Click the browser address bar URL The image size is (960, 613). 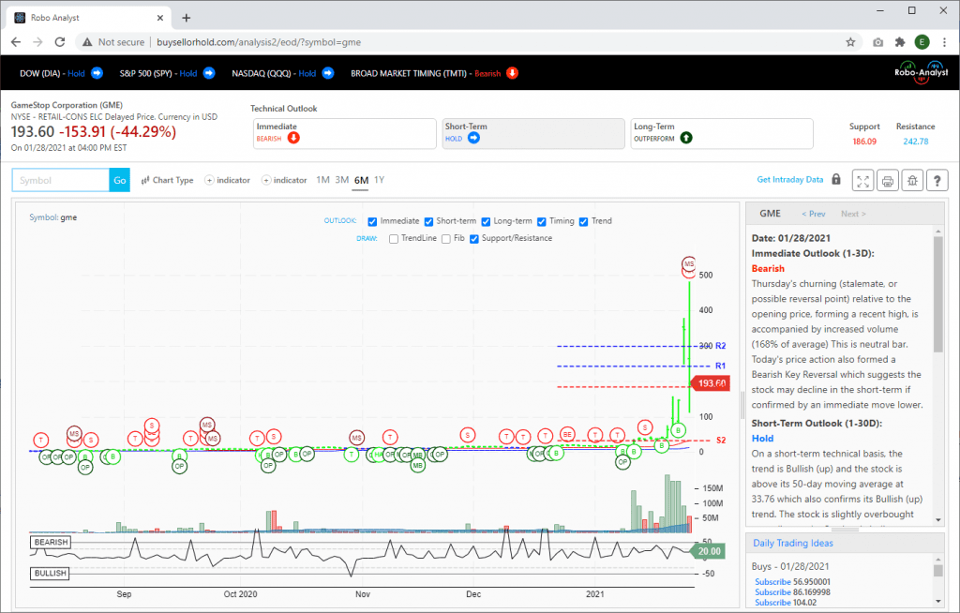tap(259, 42)
